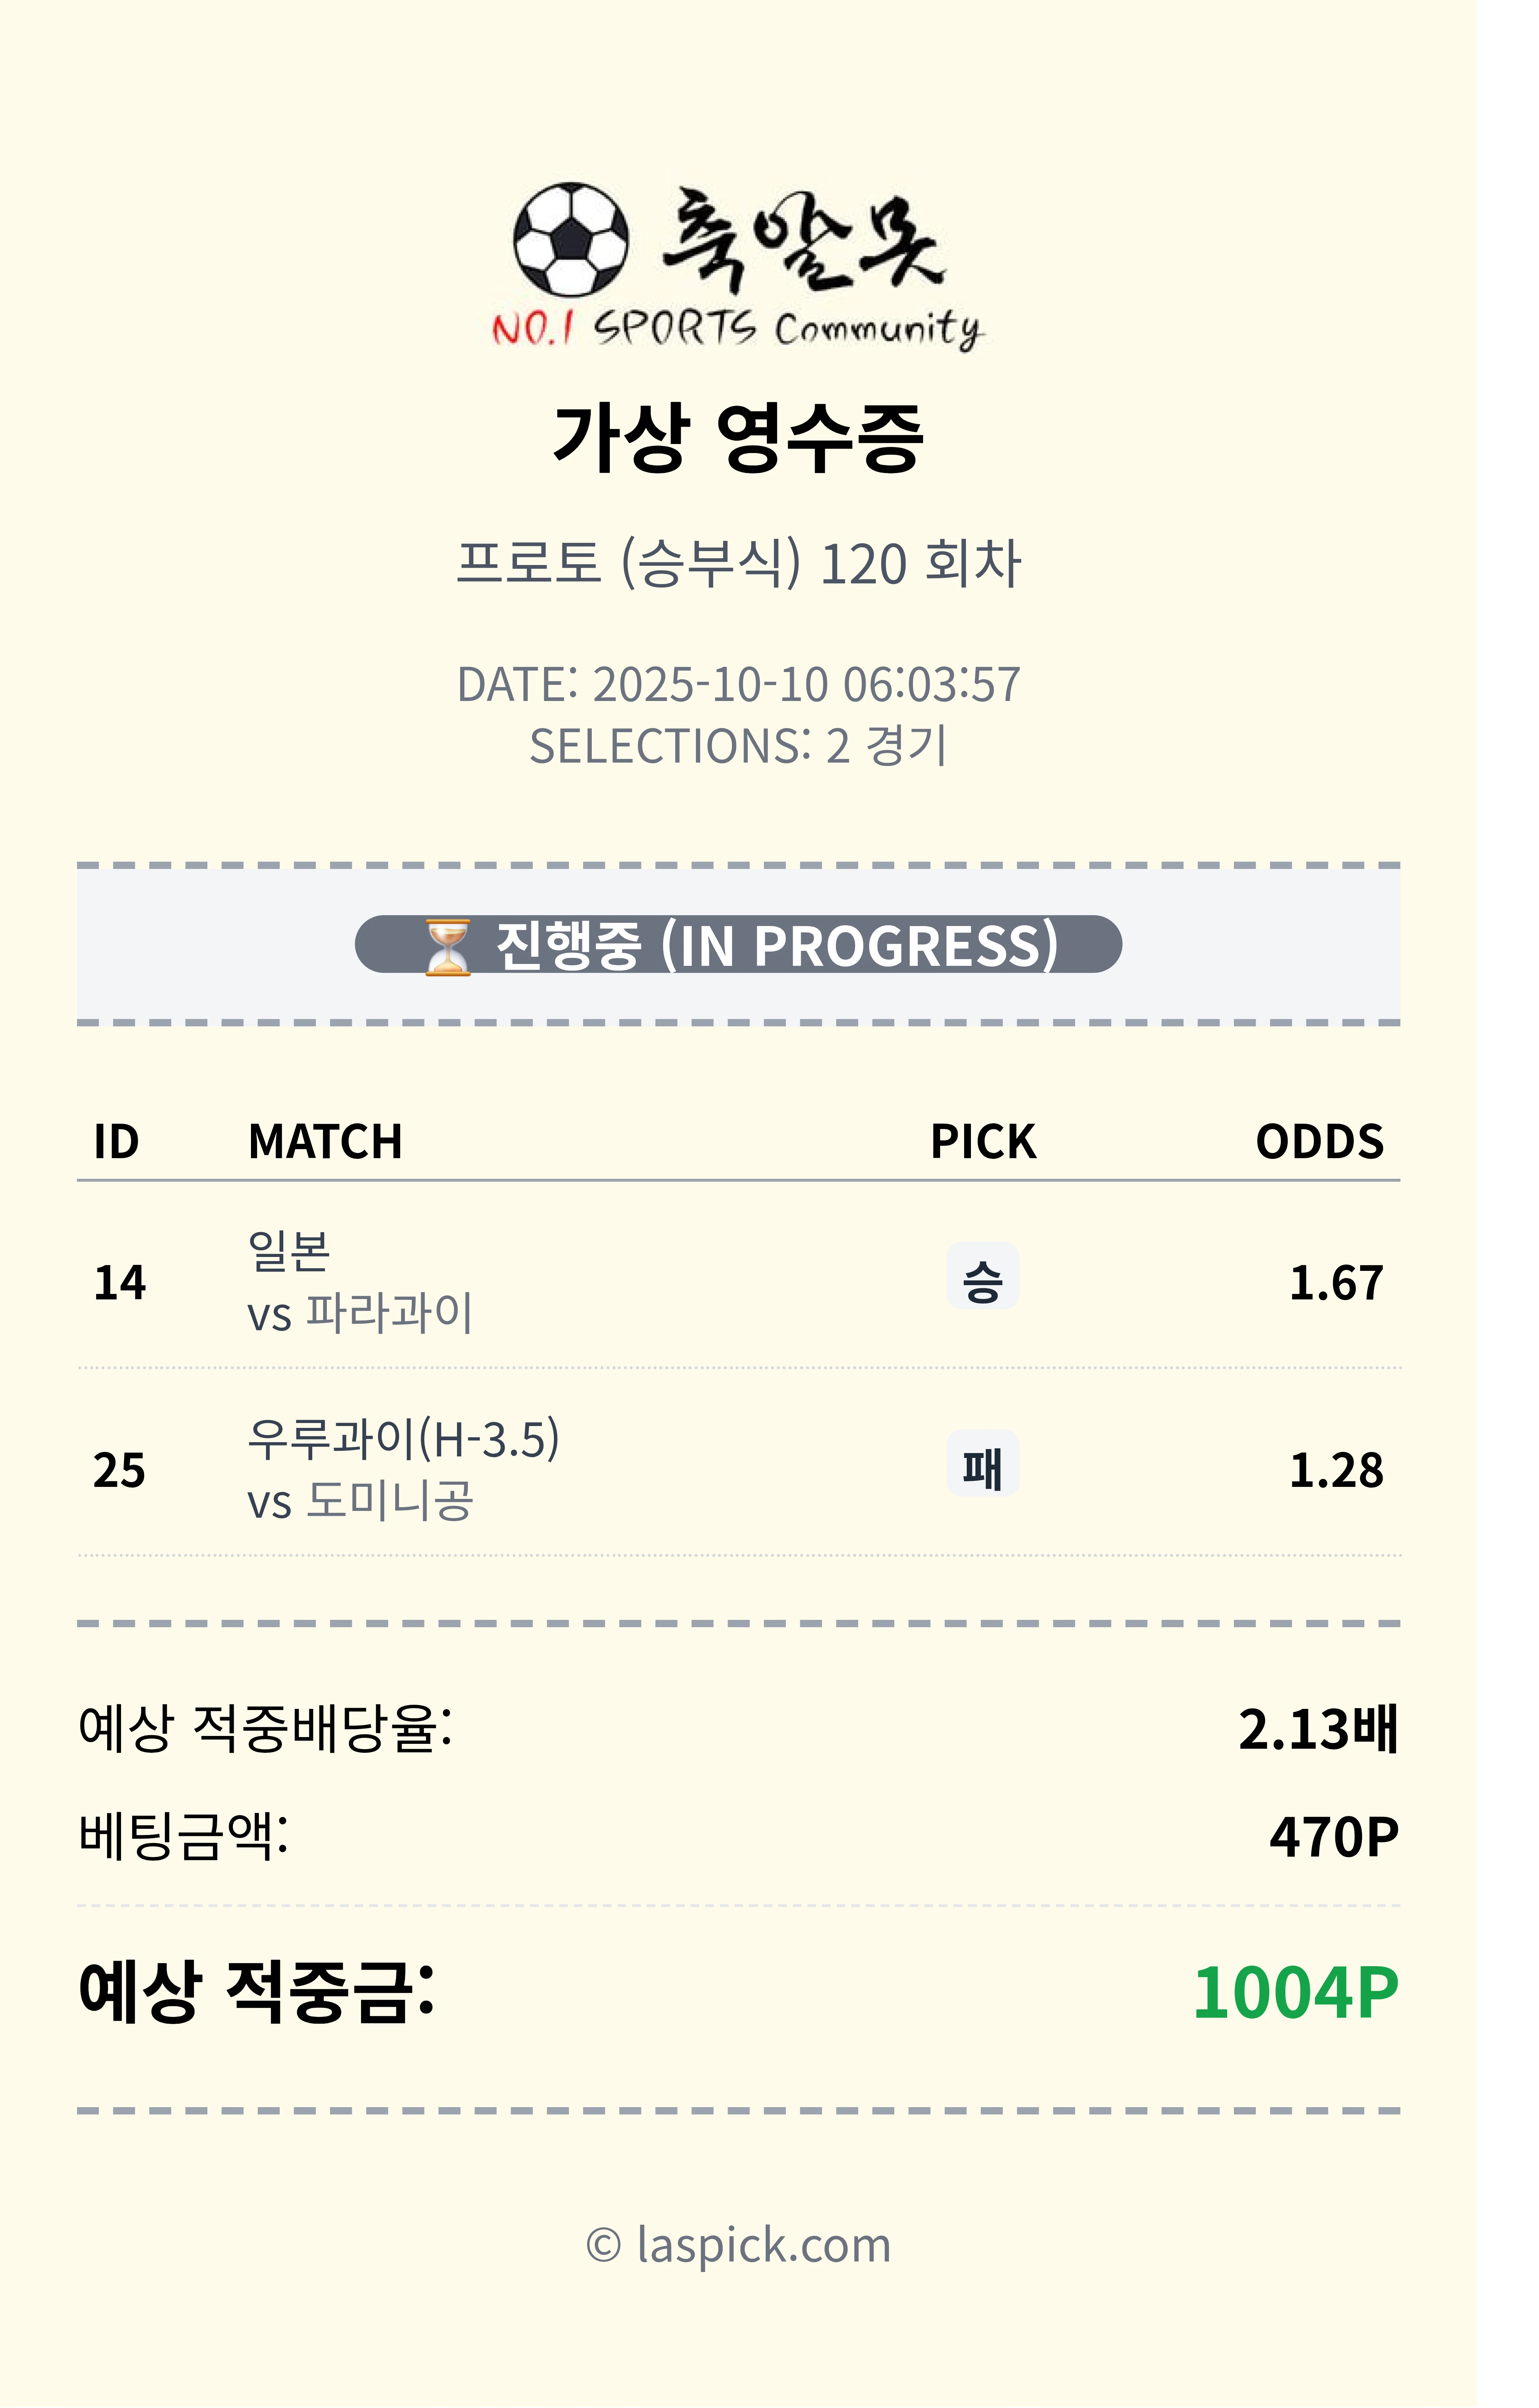
Task: Click the MATCH column header
Action: point(325,1141)
